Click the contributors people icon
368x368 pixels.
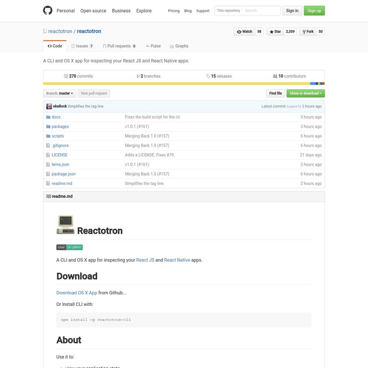[x=275, y=76]
